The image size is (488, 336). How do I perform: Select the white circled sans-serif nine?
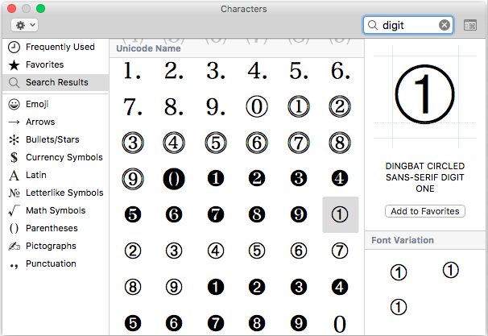(174, 287)
